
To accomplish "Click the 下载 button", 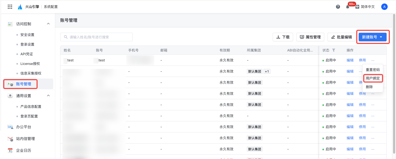I will pos(283,37).
